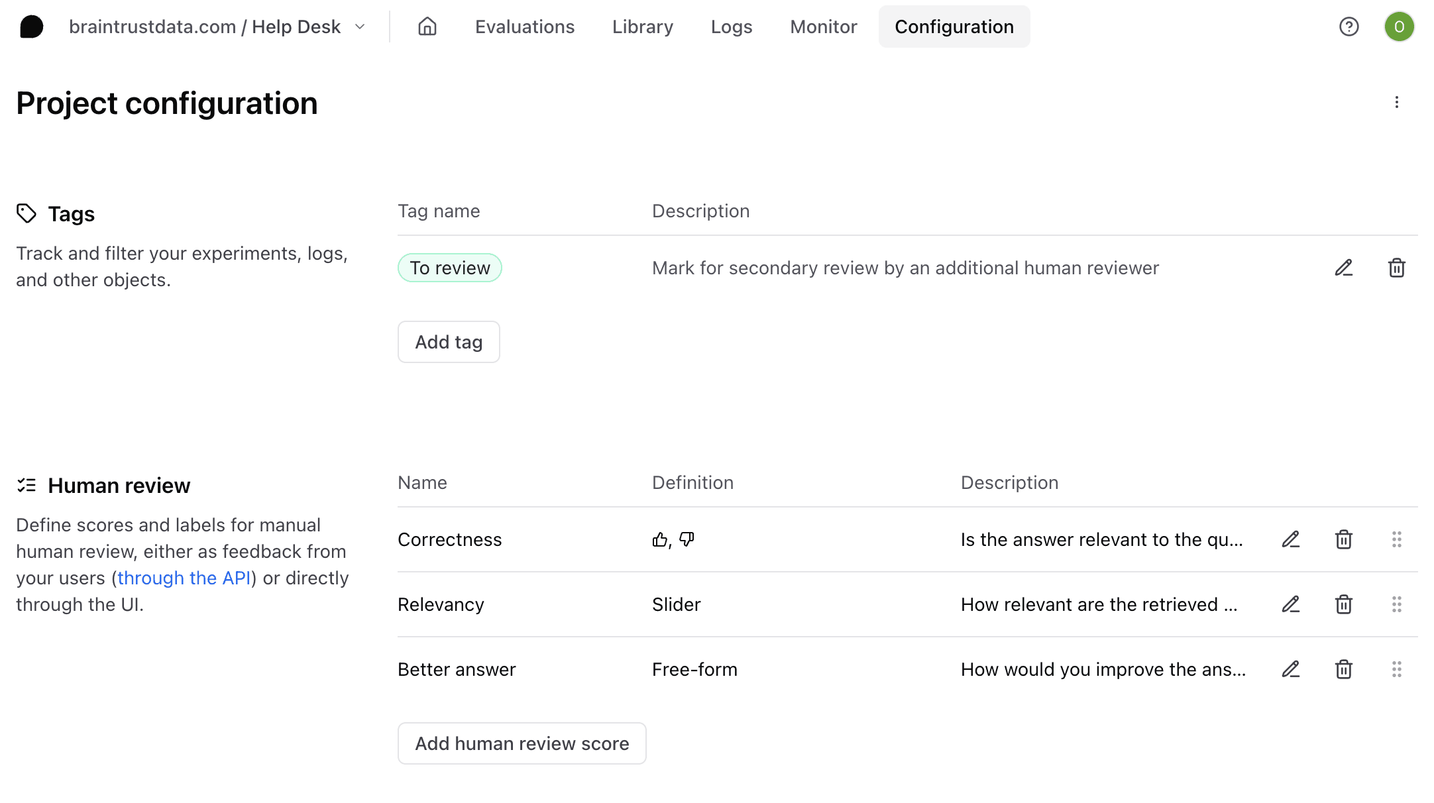
Task: Open the help question mark icon
Action: pyautogui.click(x=1349, y=27)
